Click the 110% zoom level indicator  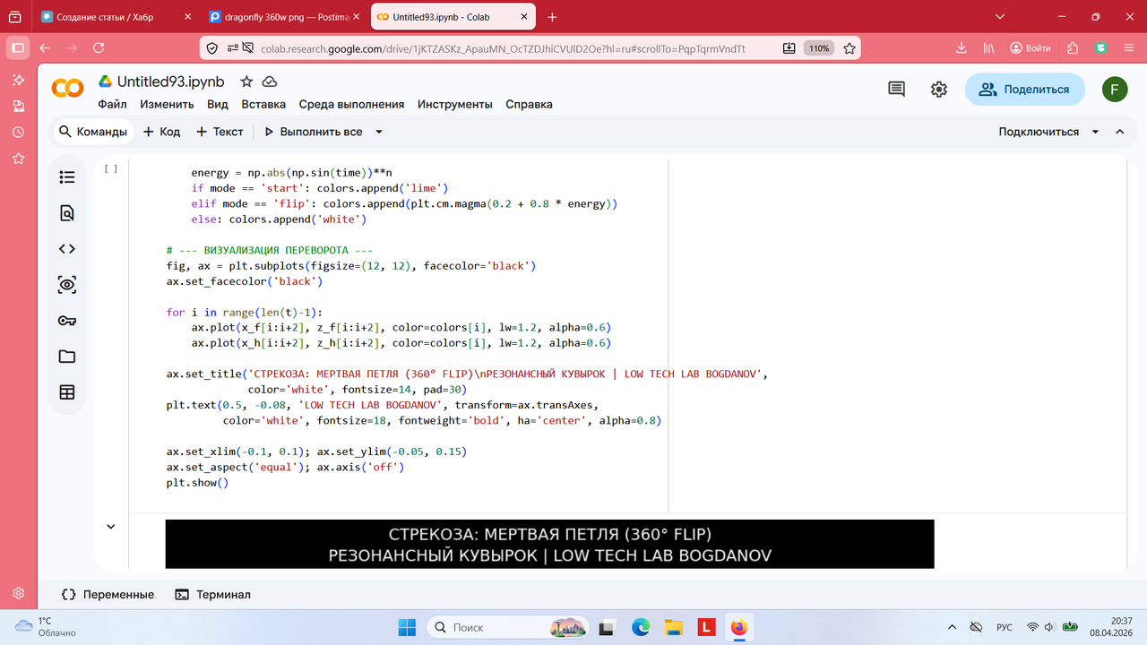coord(818,48)
